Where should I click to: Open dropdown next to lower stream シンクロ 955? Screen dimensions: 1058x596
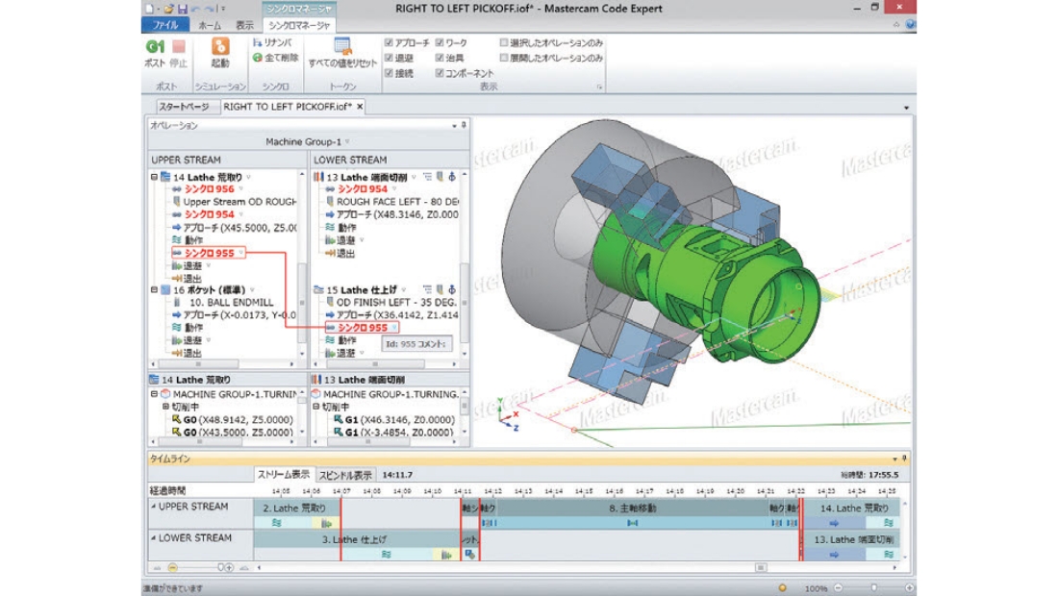pyautogui.click(x=394, y=328)
